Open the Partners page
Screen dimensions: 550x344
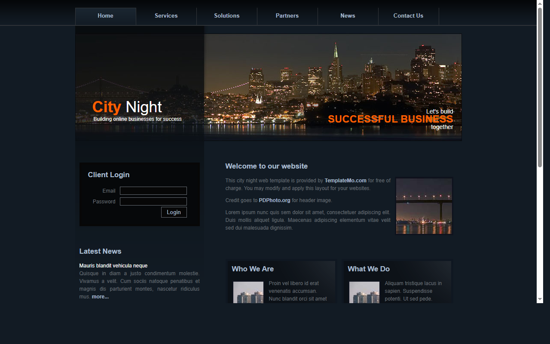(287, 16)
